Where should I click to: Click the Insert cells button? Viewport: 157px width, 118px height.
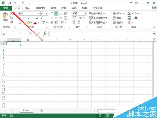[x=118, y=14]
